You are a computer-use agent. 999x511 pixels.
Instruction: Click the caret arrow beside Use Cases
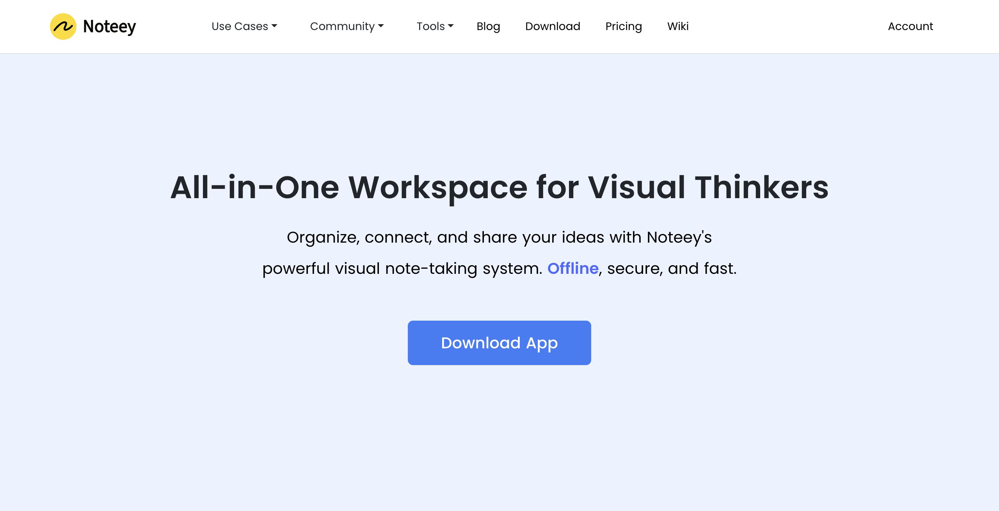(274, 26)
